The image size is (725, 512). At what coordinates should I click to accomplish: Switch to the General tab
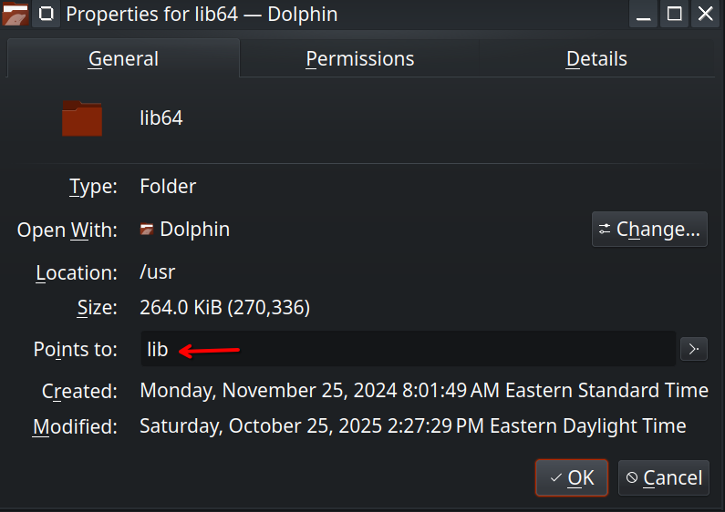pyautogui.click(x=123, y=59)
